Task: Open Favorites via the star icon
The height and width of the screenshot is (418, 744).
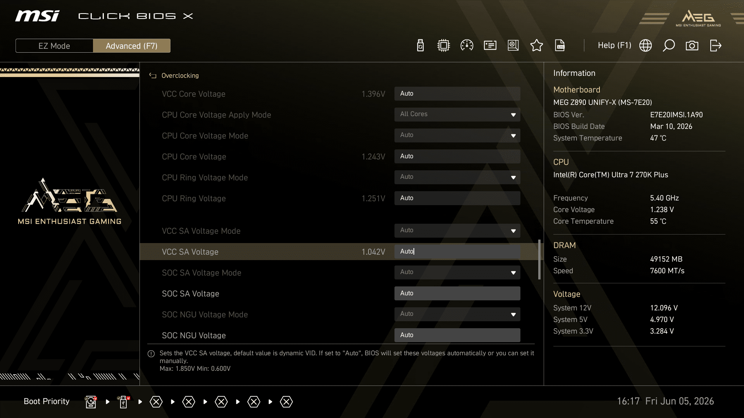Action: [x=537, y=46]
